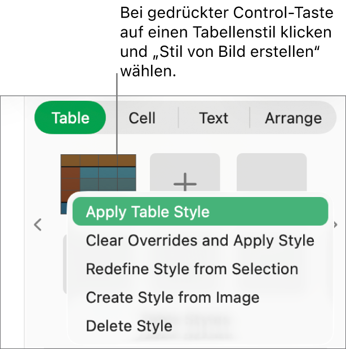
Task: Open the Cell tab
Action: click(x=142, y=118)
